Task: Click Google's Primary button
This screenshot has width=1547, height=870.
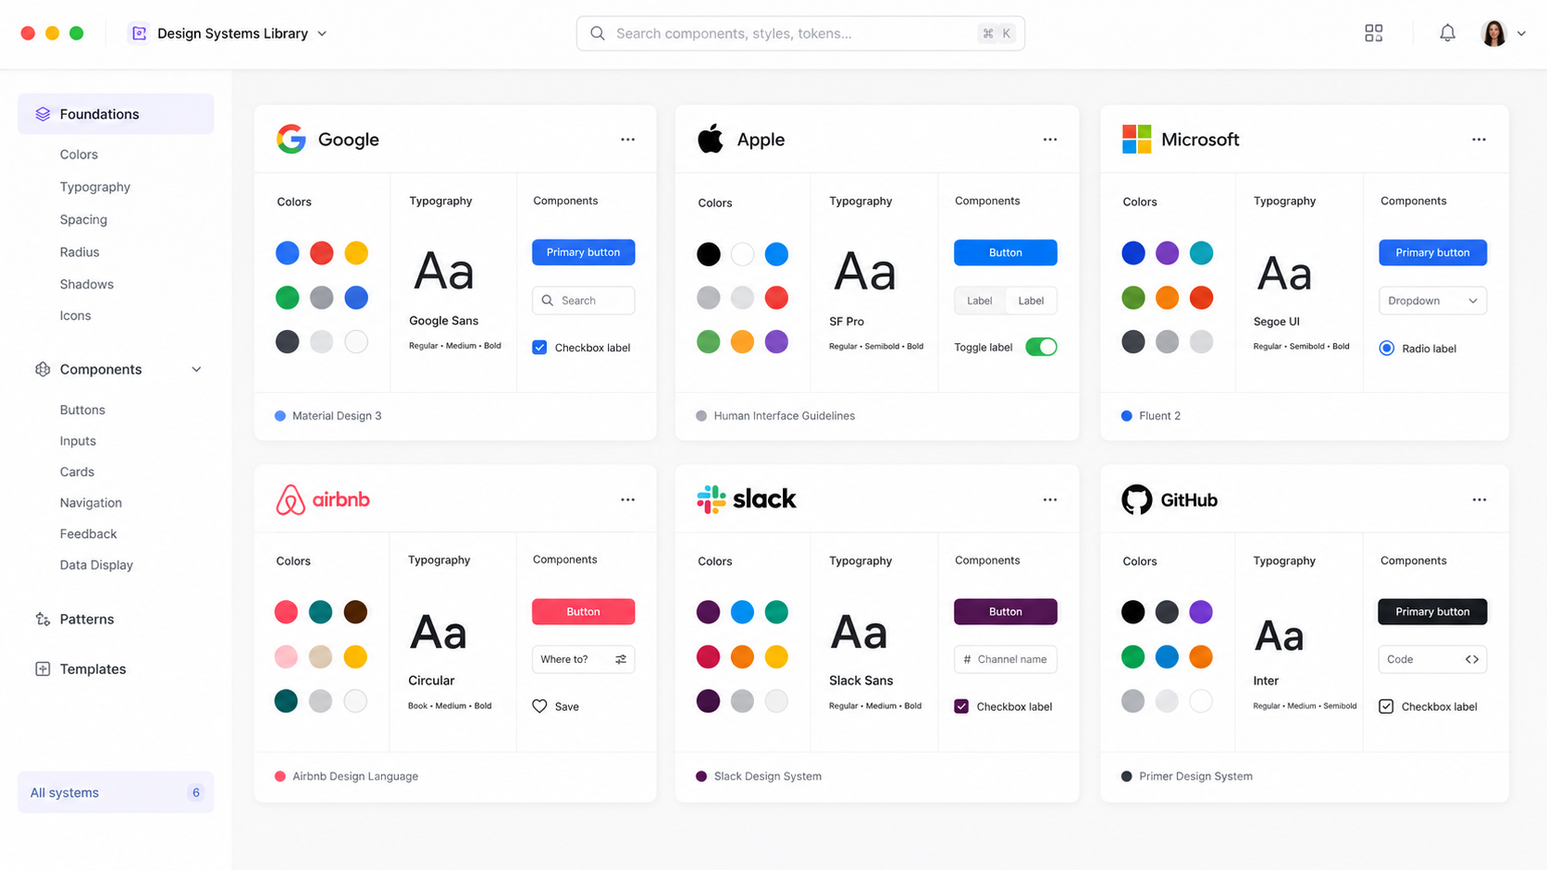Action: (583, 252)
